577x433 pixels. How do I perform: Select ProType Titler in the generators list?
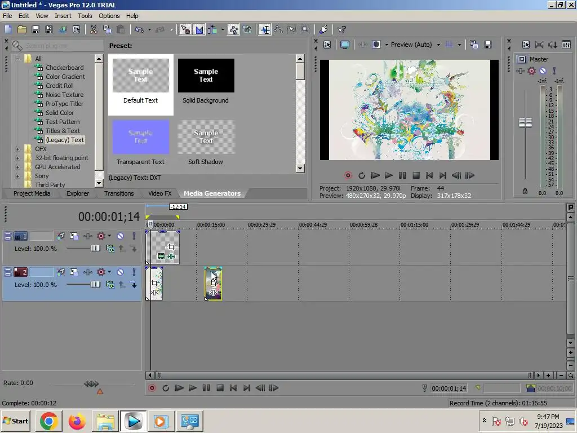click(64, 104)
